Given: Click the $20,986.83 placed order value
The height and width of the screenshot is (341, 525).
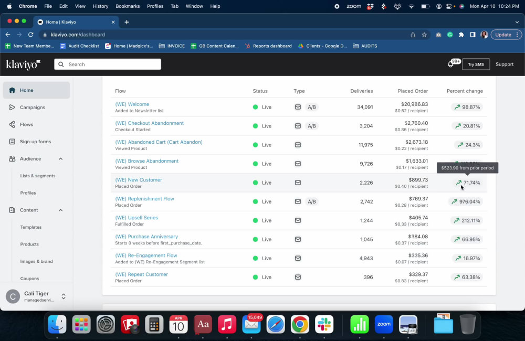Looking at the screenshot, I should click(415, 104).
